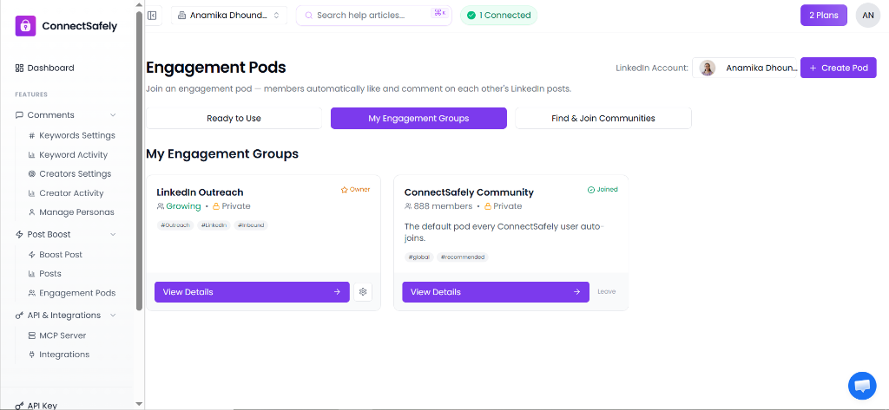Click the LinkedIn account profile photo
889x410 pixels.
[x=707, y=68]
